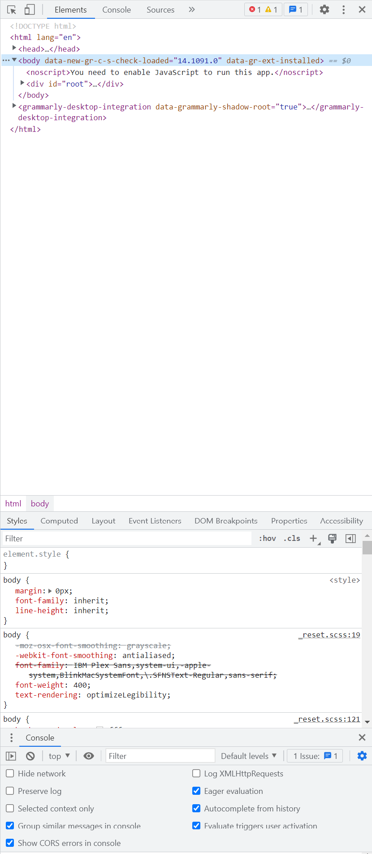This screenshot has width=372, height=854.
Task: Expand the head element node
Action: 14,48
